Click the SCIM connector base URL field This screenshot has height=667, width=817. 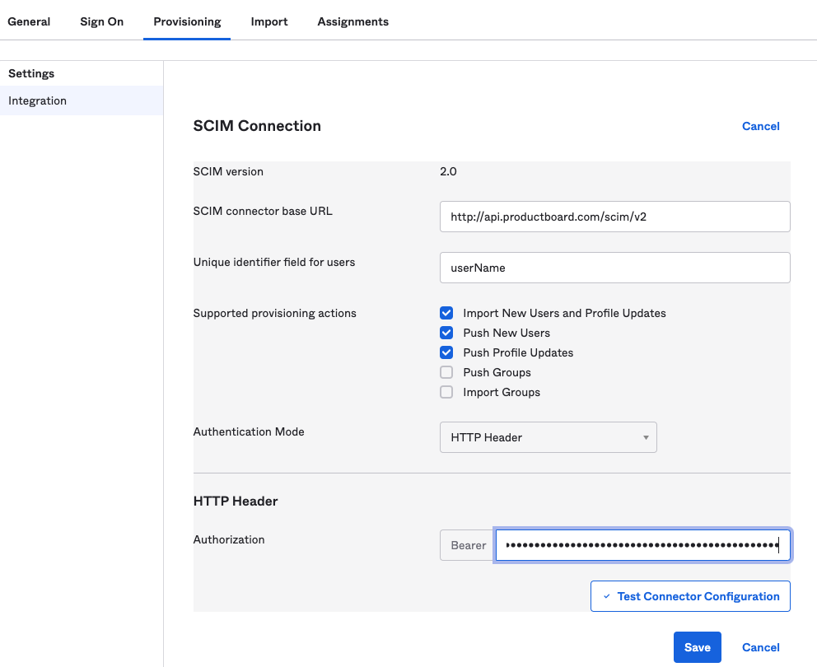[x=614, y=217]
